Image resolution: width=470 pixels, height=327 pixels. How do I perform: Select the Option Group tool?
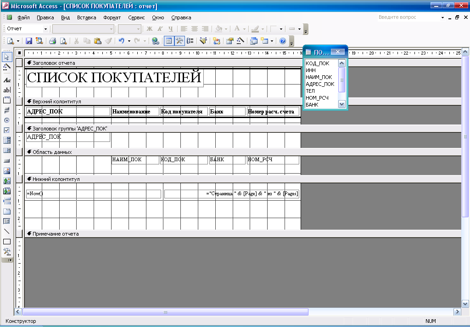[x=6, y=100]
